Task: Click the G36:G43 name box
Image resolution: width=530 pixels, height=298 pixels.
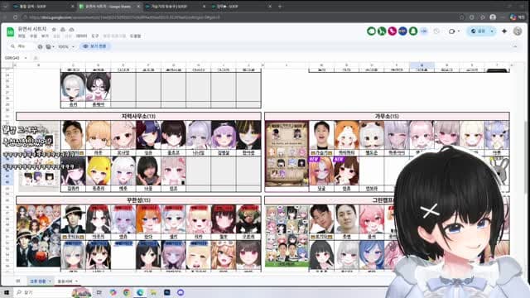Action: coord(12,58)
